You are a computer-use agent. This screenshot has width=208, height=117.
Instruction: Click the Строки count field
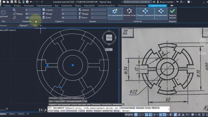click(69, 10)
